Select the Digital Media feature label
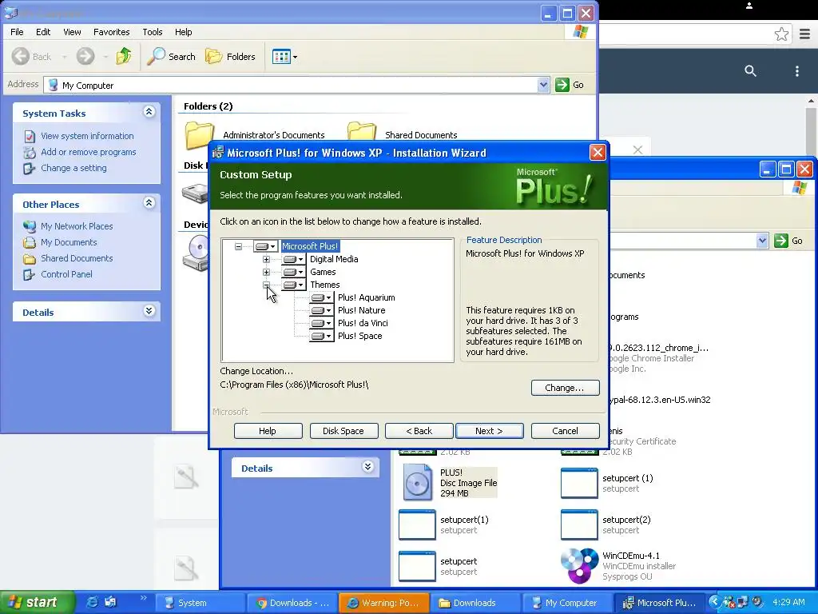The image size is (818, 614). point(334,259)
